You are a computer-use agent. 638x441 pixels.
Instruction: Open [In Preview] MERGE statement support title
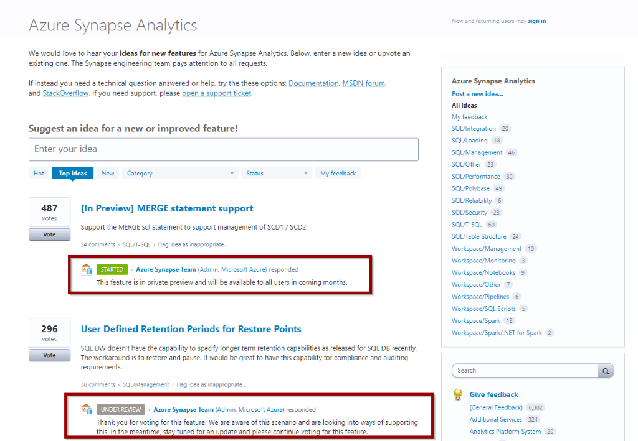(x=167, y=208)
